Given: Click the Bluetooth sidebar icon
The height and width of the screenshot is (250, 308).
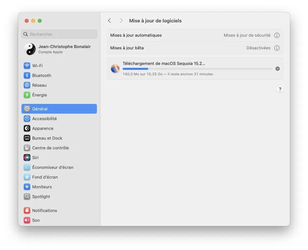Looking at the screenshot, I should tap(27, 75).
